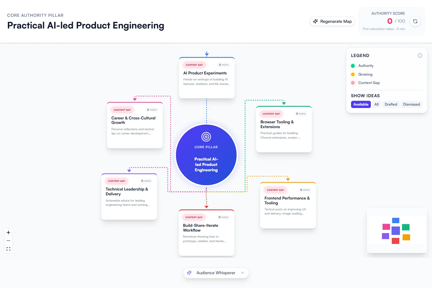Click the bullseye icon inside the Core Pillar circle
Viewport: 432px width, 288px height.
[206, 136]
